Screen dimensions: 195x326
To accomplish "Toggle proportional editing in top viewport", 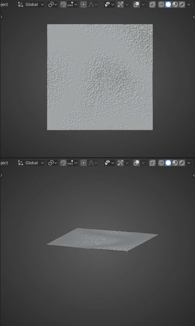I will click(x=83, y=4).
